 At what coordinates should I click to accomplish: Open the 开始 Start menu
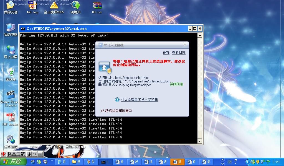[13, 162]
